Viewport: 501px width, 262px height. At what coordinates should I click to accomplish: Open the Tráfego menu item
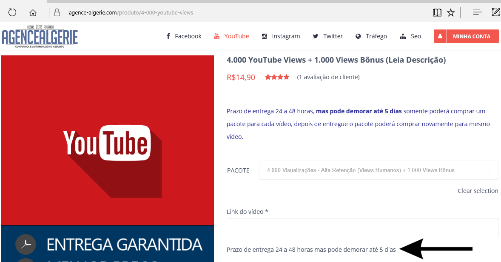[371, 36]
